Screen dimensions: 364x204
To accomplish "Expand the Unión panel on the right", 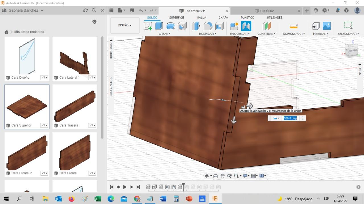I will [x=360, y=65].
